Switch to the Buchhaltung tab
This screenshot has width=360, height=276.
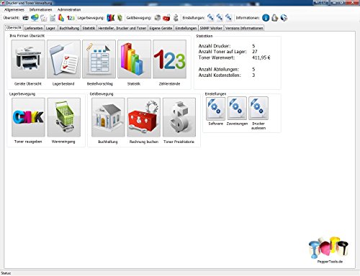tap(69, 28)
